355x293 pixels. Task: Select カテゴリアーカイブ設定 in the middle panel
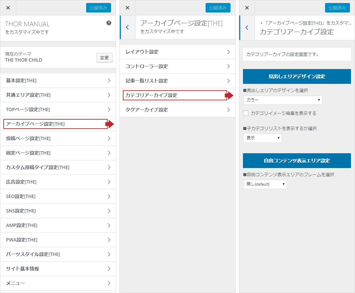175,95
